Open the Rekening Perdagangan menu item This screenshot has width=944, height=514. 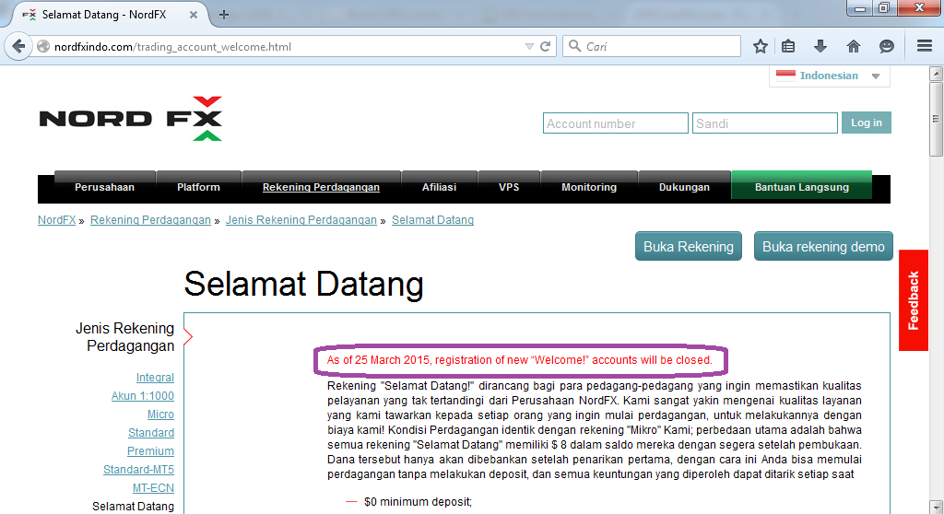(321, 187)
